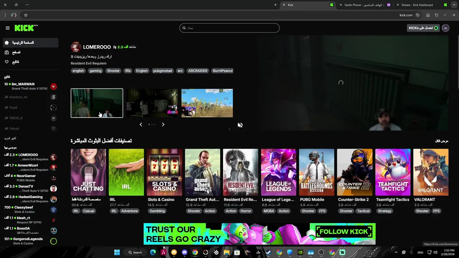Open OBS Studio from the taskbar

tap(321, 252)
